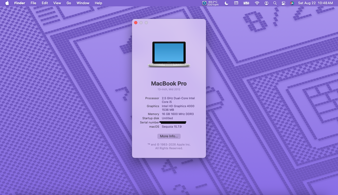
Task: Click the 16 GB 1600 MHz DDR3 memory value
Action: (x=178, y=114)
